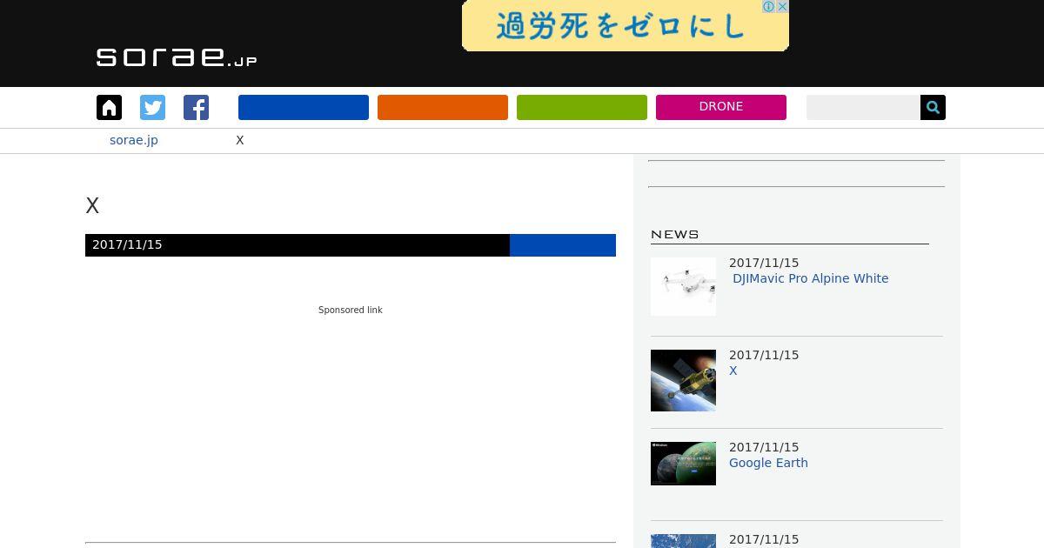Click the date above DJIMavic Pro link
Image resolution: width=1044 pixels, height=548 pixels.
pos(764,263)
